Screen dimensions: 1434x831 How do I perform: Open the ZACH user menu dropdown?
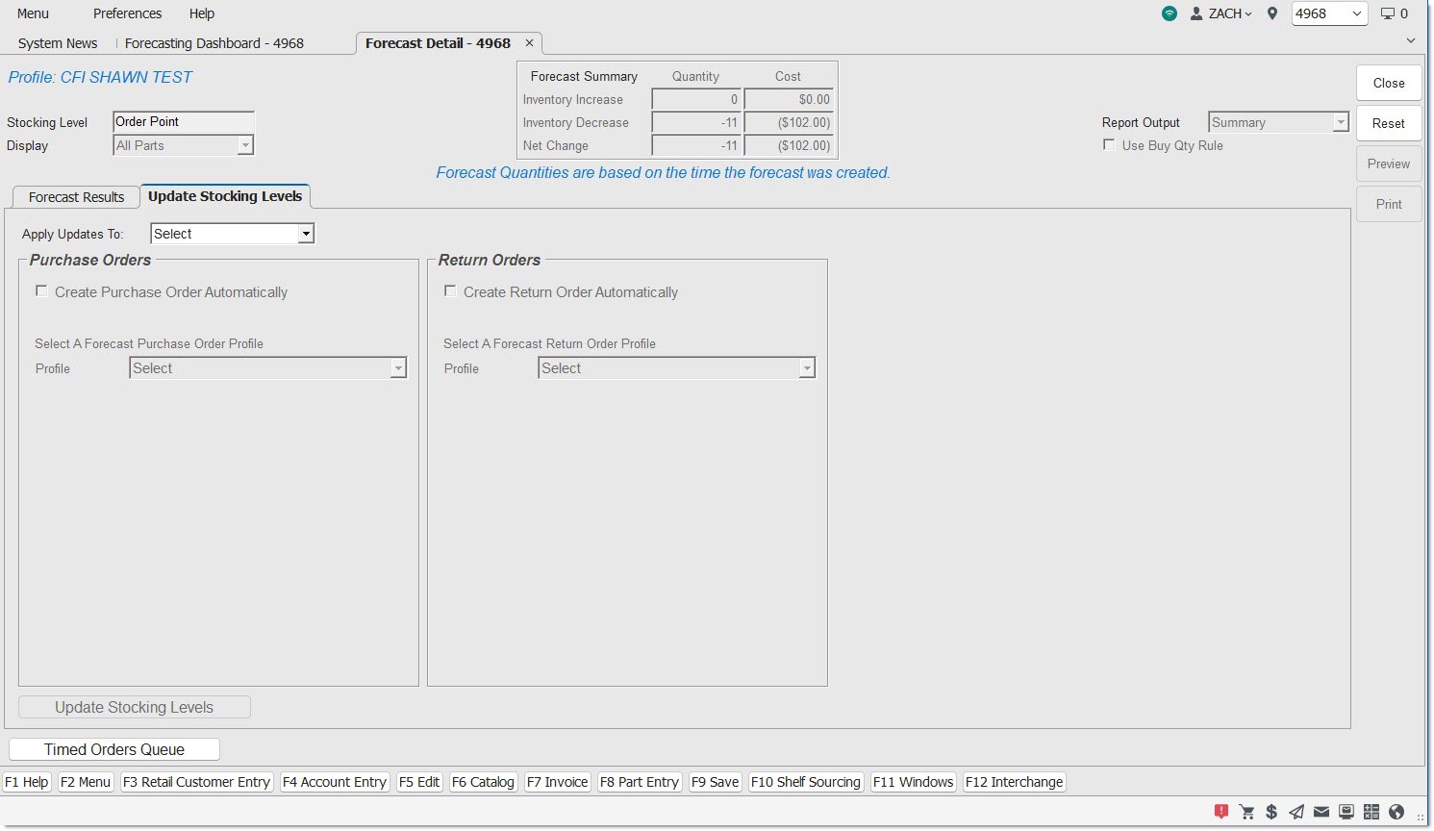1221,13
